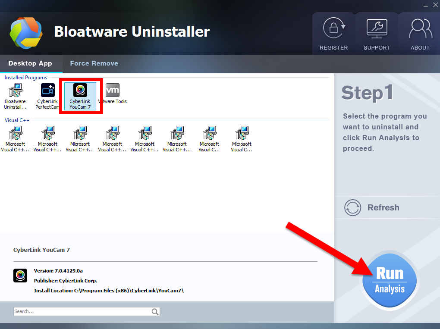440x329 pixels.
Task: Select CyberLink YouCam 7 in the programs list
Action: tap(80, 96)
